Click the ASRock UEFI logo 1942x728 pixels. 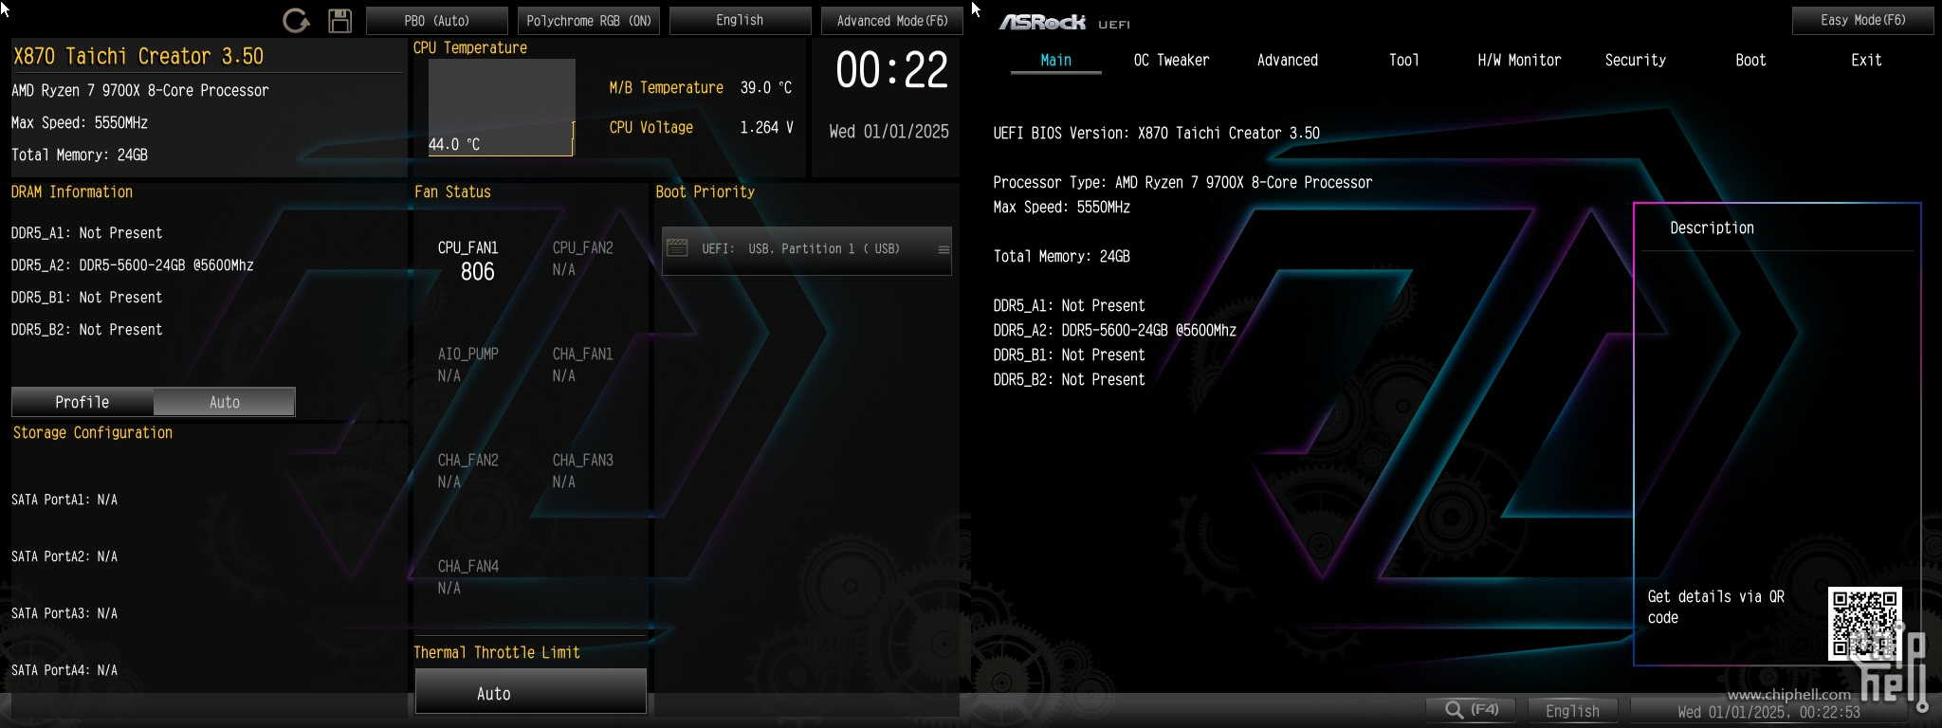tap(1064, 22)
